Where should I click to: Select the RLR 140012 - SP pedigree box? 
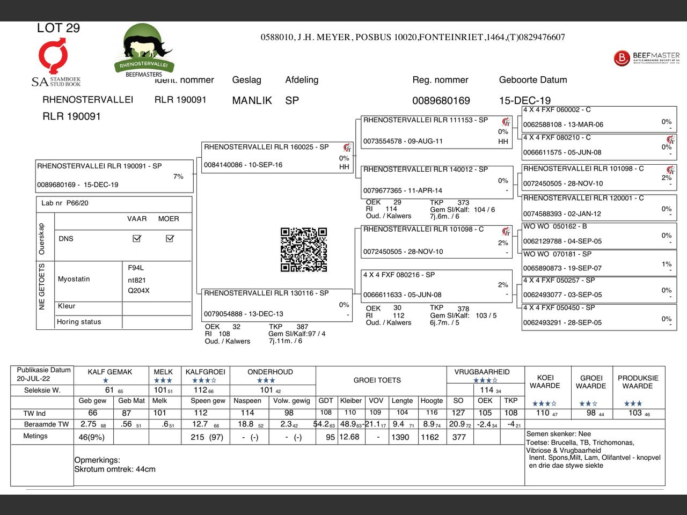436,182
